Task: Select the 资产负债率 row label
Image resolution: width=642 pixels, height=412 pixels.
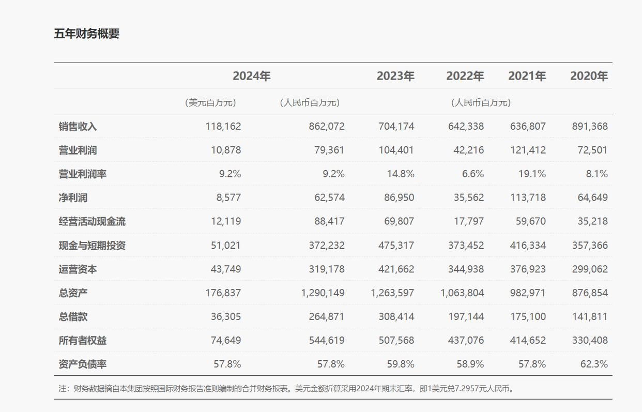Action: tap(83, 364)
